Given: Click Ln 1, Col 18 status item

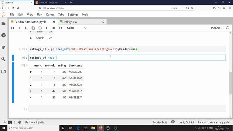Looking at the screenshot, I should (x=186, y=122).
